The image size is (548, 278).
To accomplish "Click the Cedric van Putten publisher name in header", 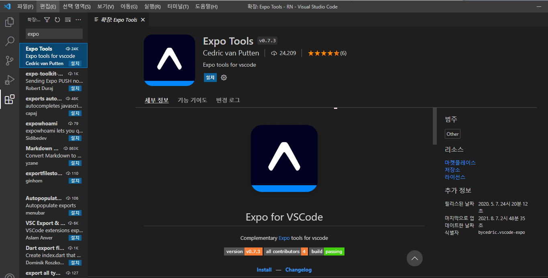I will [231, 53].
